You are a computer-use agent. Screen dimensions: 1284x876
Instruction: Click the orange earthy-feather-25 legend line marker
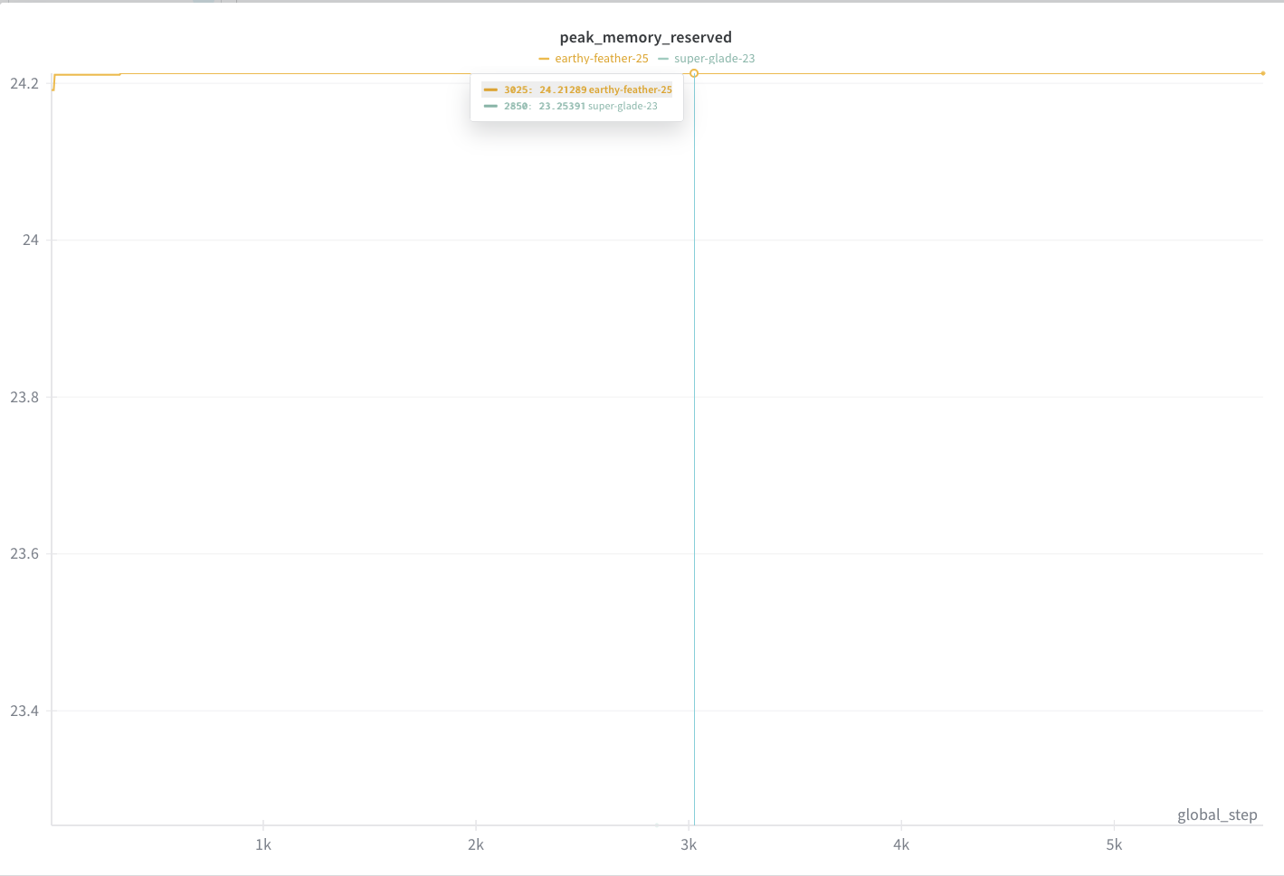click(544, 59)
